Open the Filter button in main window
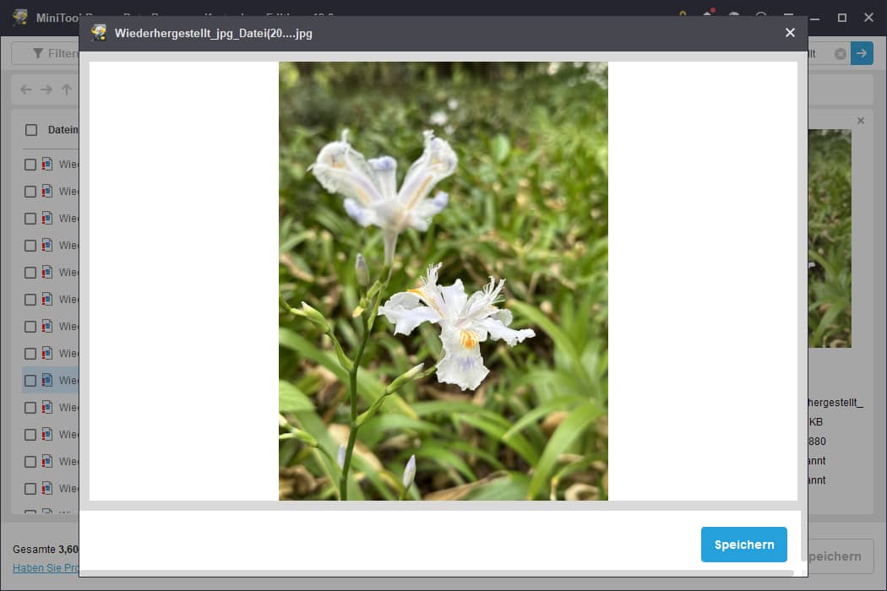This screenshot has width=887, height=591. (x=46, y=54)
